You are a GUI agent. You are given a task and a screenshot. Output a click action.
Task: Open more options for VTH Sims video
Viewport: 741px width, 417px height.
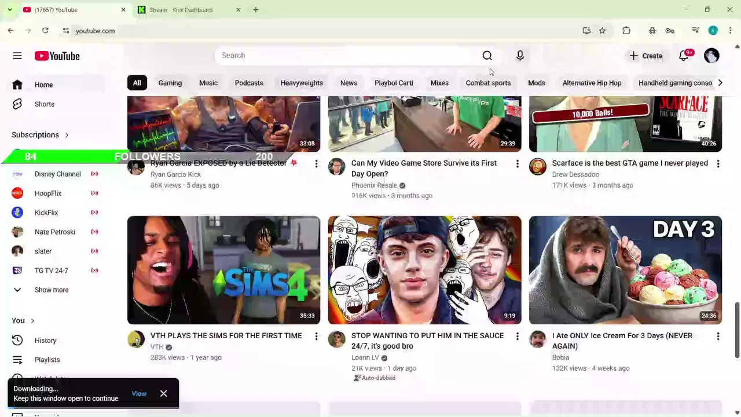tap(316, 336)
